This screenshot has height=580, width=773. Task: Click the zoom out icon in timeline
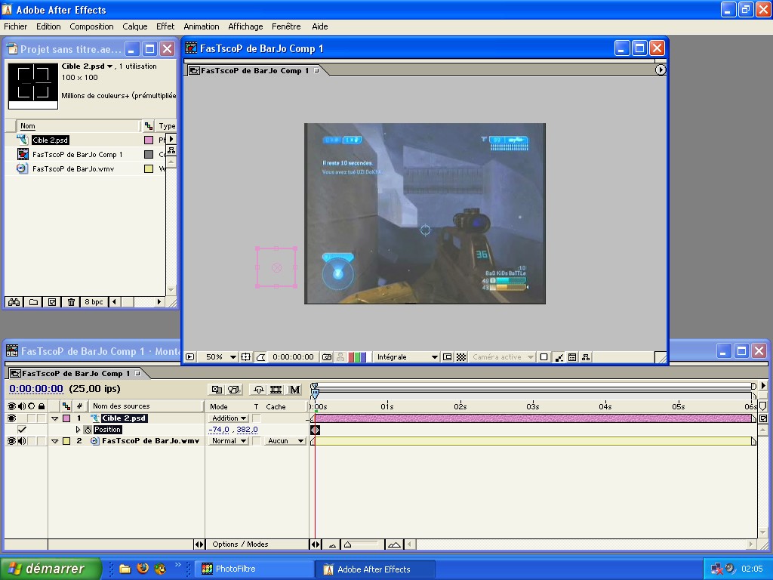332,545
